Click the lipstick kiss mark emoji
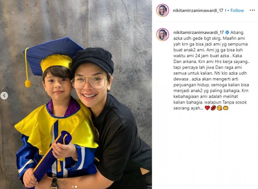 click(213, 108)
